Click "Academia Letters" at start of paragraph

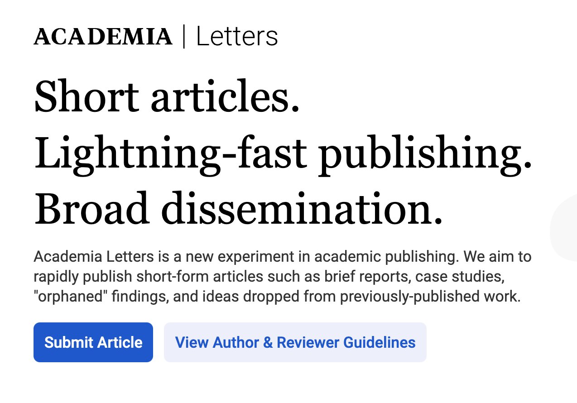point(94,257)
